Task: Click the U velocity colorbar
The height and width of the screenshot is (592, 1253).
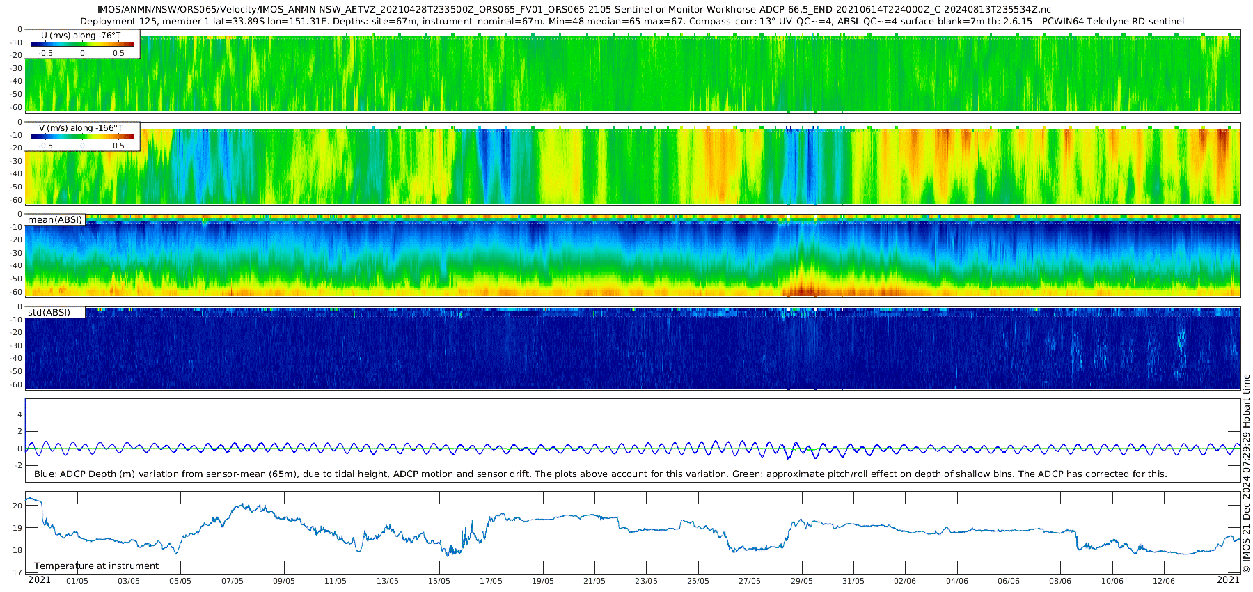Action: (x=82, y=44)
